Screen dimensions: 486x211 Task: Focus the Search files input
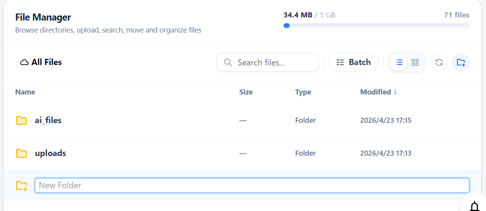click(x=268, y=62)
